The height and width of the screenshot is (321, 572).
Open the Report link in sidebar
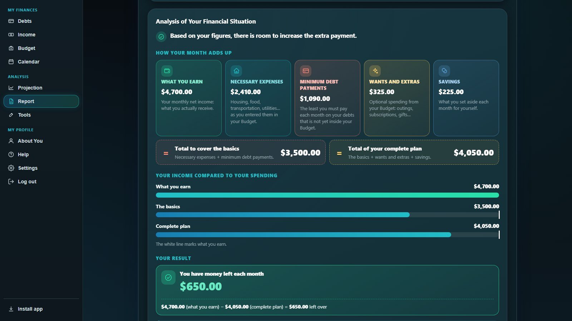[x=41, y=101]
